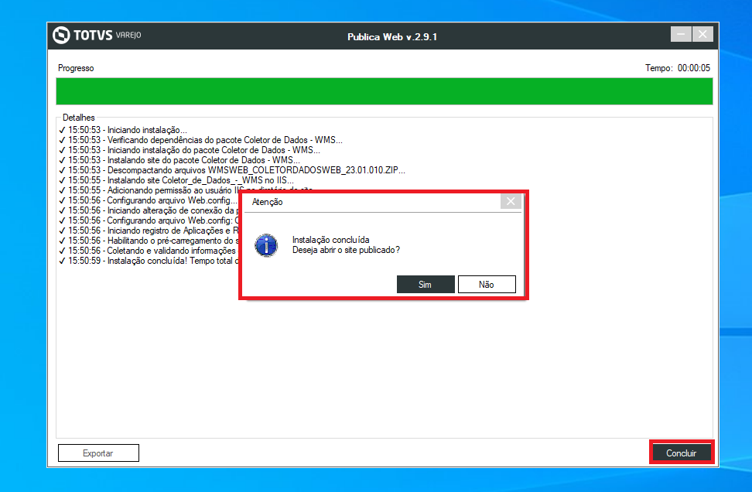Minimize the Publica Web window
752x492 pixels.
[x=681, y=34]
